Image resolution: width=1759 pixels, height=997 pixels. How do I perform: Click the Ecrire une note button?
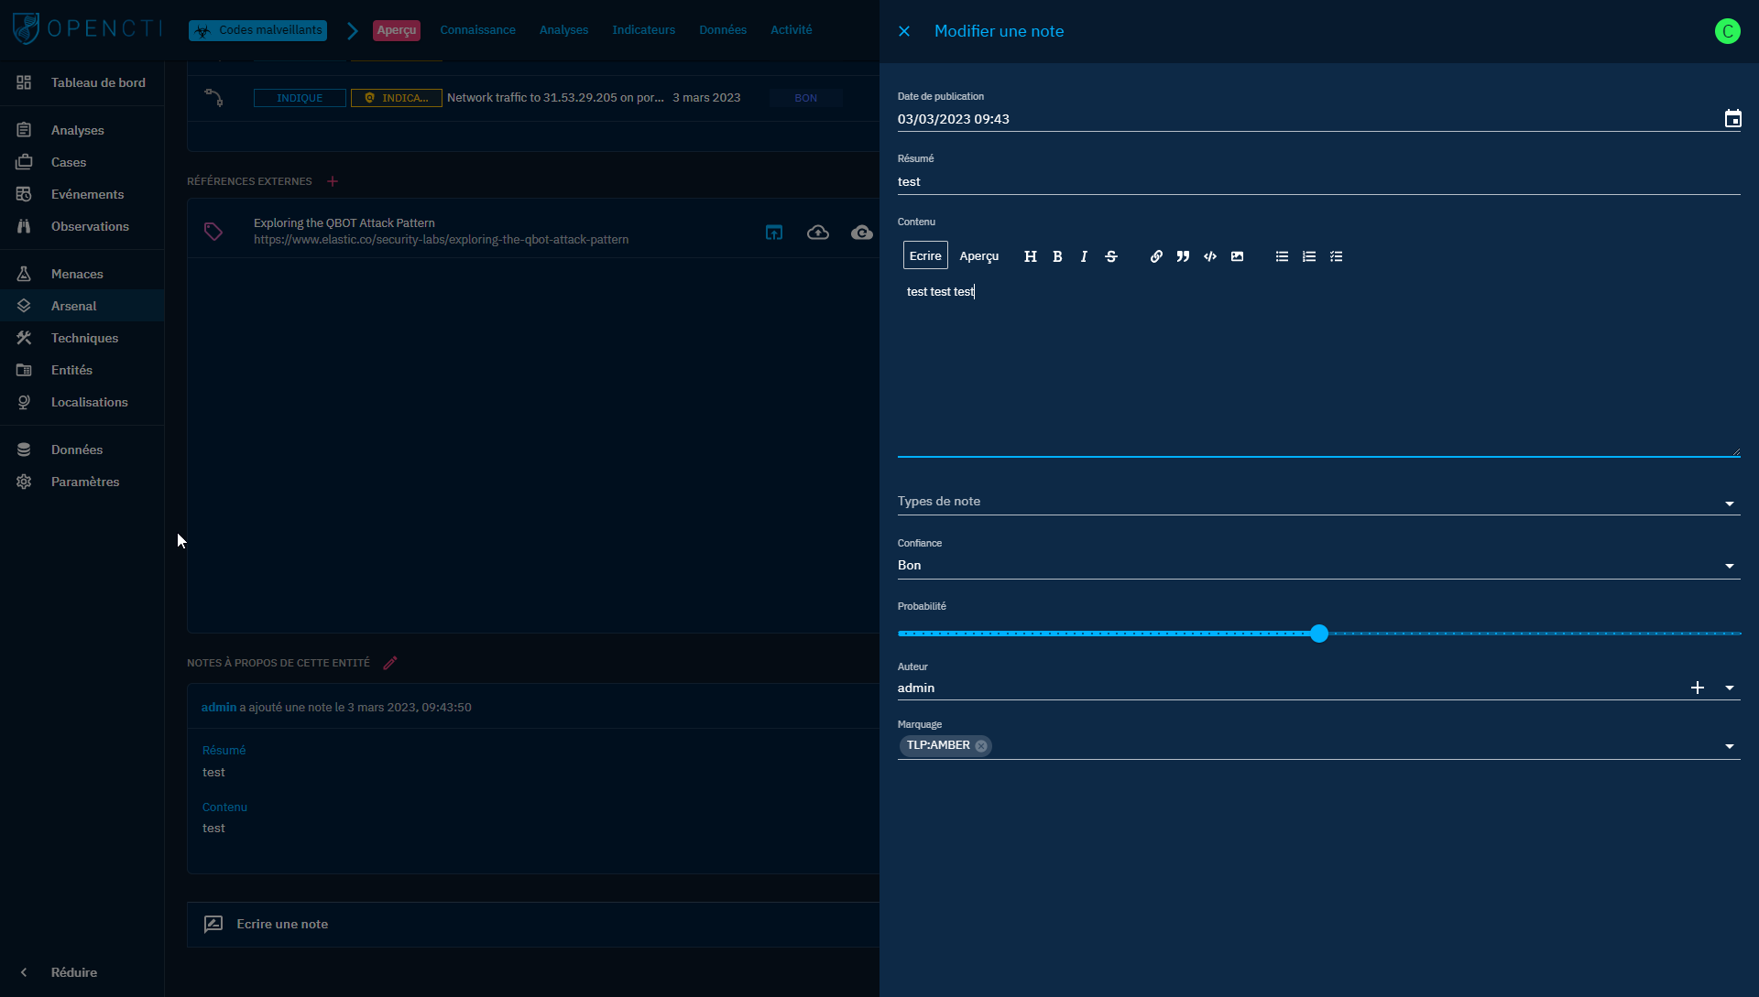281,924
